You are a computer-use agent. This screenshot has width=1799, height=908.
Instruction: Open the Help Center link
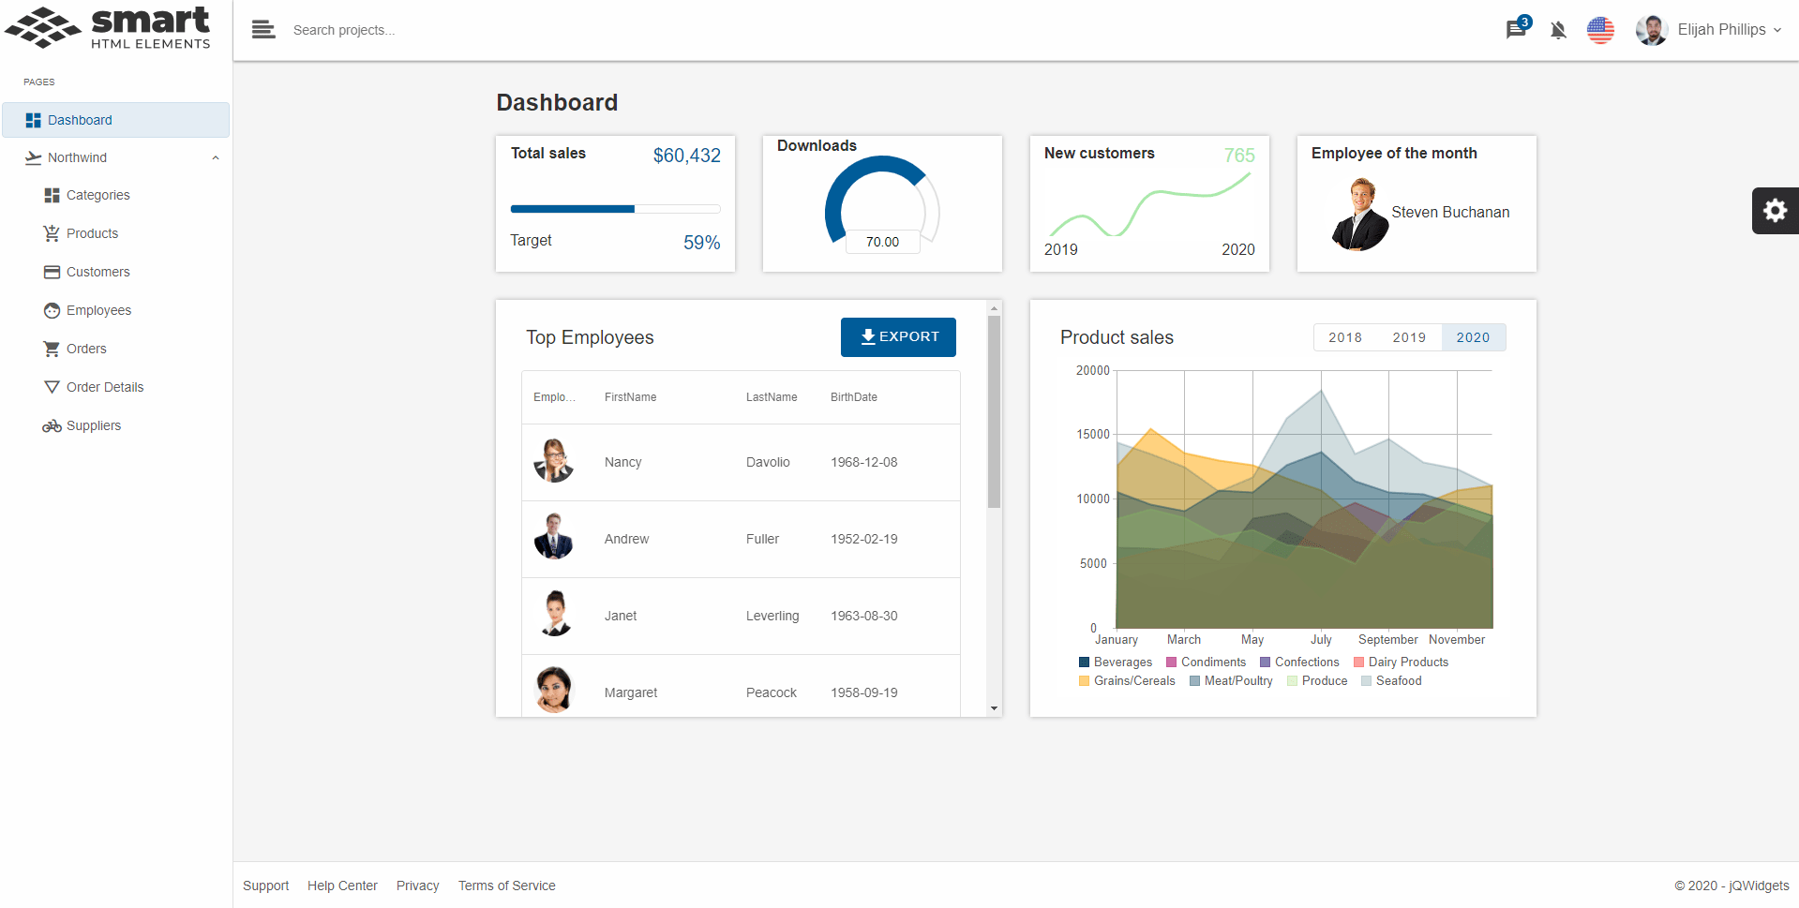342,886
